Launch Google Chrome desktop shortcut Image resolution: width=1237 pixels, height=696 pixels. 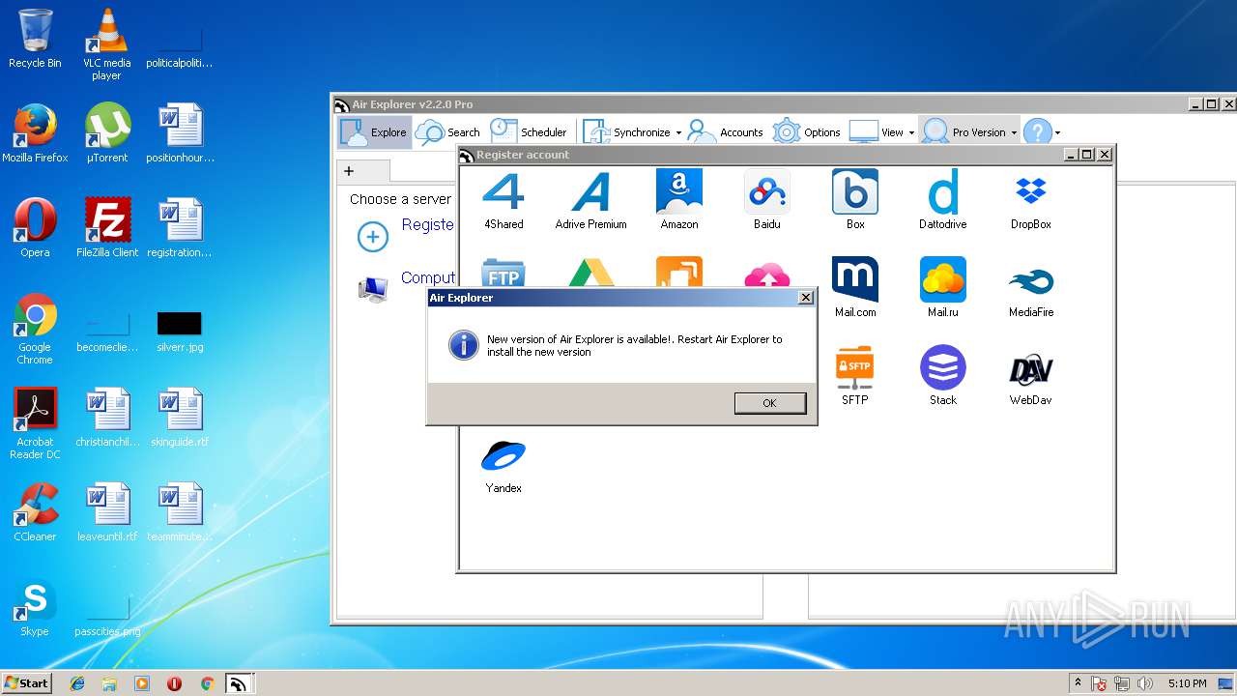35,330
